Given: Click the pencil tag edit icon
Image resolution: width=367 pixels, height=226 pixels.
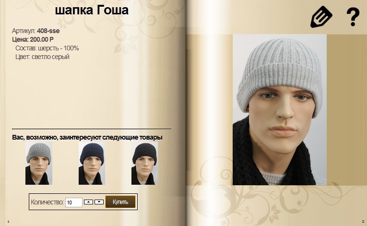Looking at the screenshot, I should 321,17.
